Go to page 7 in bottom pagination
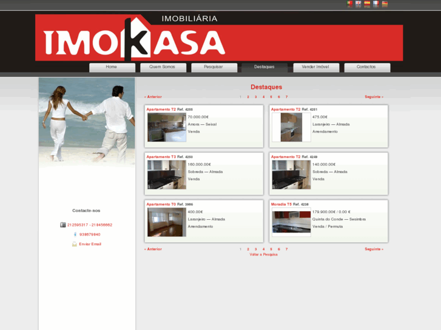Viewport: 441px width, 330px height. point(286,249)
